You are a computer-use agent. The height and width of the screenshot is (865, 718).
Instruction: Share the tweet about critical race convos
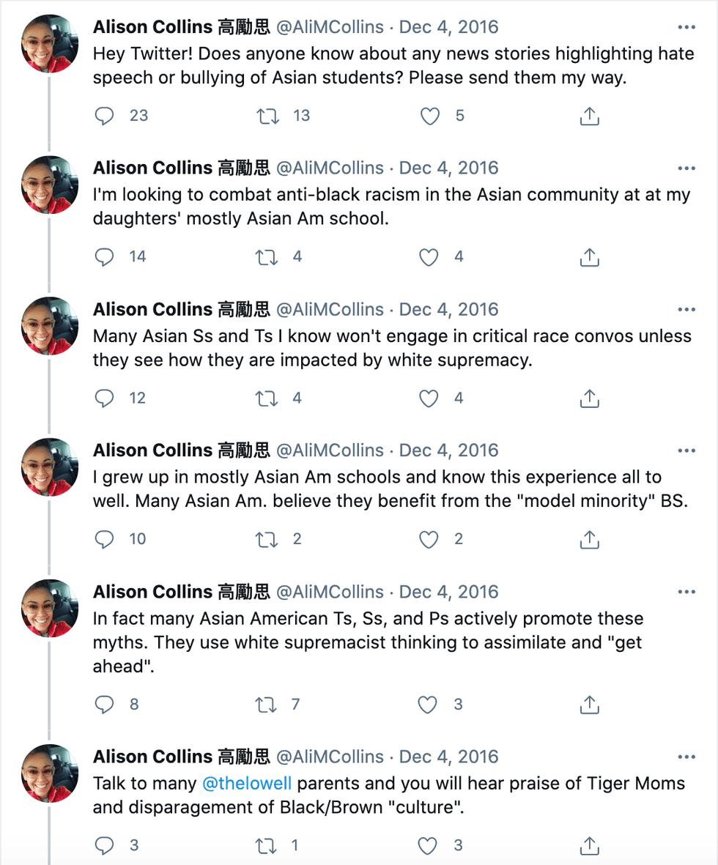tap(589, 398)
